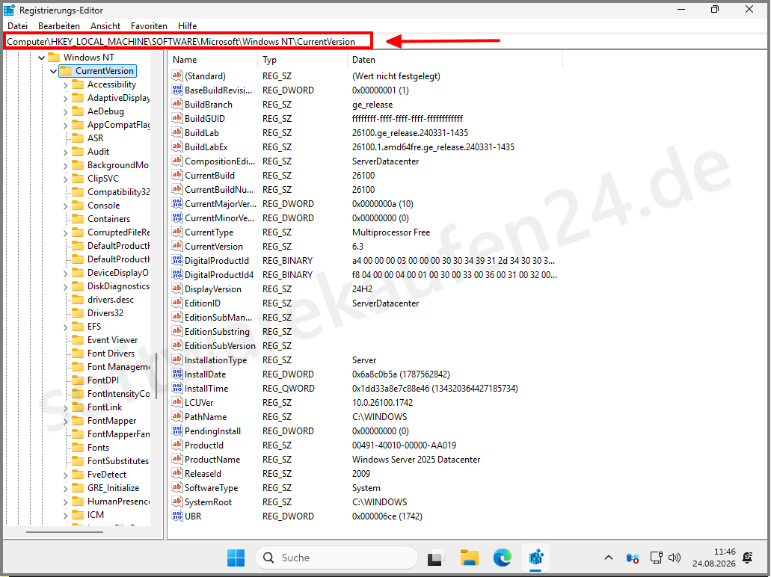771x577 pixels.
Task: Click the tree pane vertical scrollbar thumb
Action: point(156,376)
